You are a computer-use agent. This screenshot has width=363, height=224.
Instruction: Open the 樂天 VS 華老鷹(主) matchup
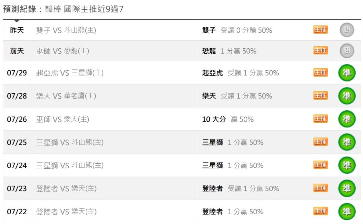(x=66, y=96)
